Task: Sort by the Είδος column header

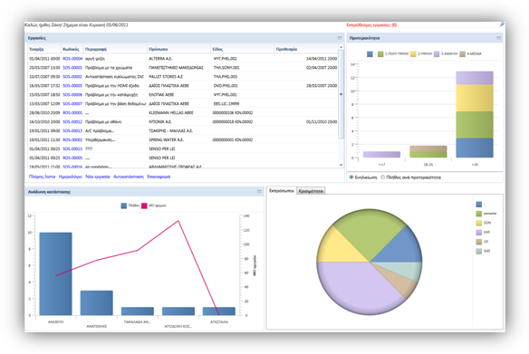Action: click(242, 49)
